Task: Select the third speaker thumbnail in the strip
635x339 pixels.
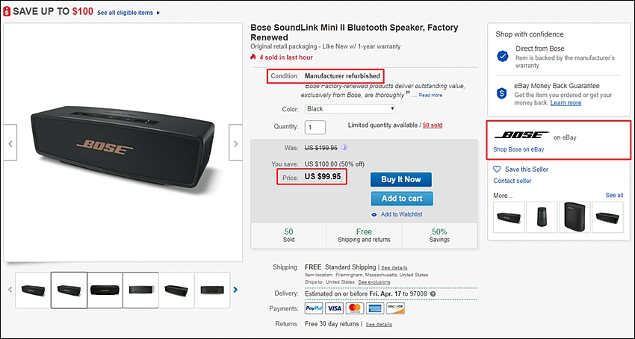Action: (x=105, y=290)
